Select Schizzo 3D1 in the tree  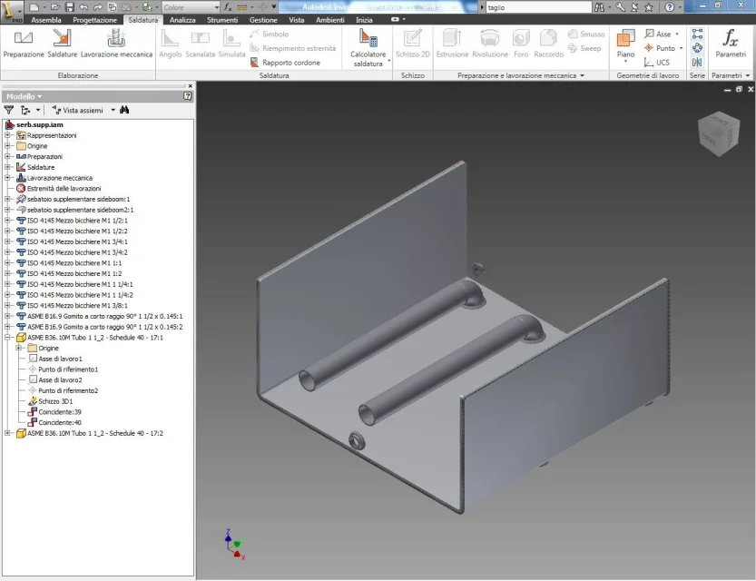[x=55, y=401]
